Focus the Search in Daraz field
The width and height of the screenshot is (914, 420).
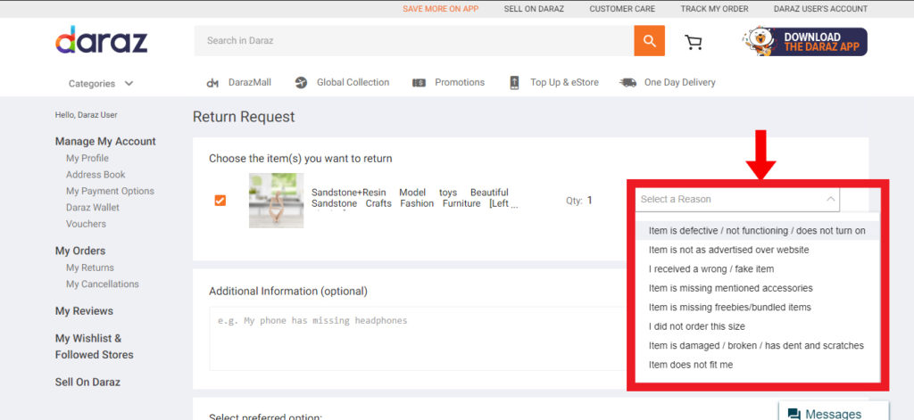(414, 41)
